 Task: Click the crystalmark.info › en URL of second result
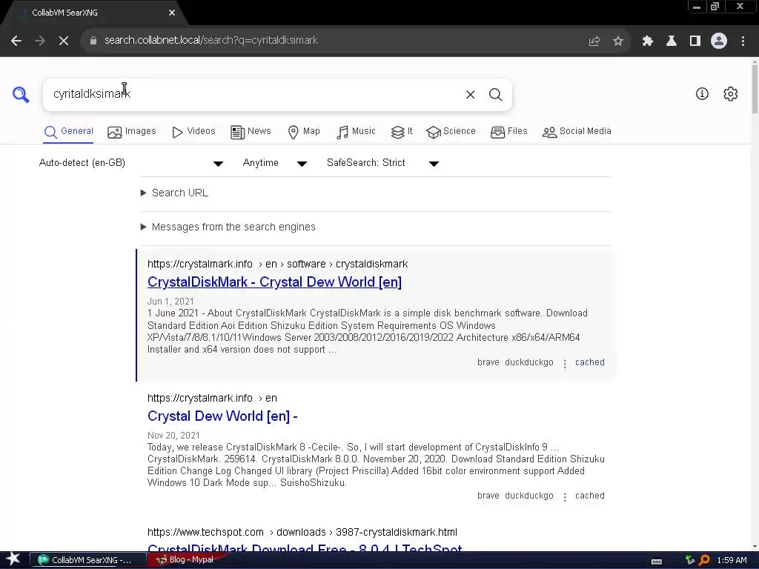(212, 398)
